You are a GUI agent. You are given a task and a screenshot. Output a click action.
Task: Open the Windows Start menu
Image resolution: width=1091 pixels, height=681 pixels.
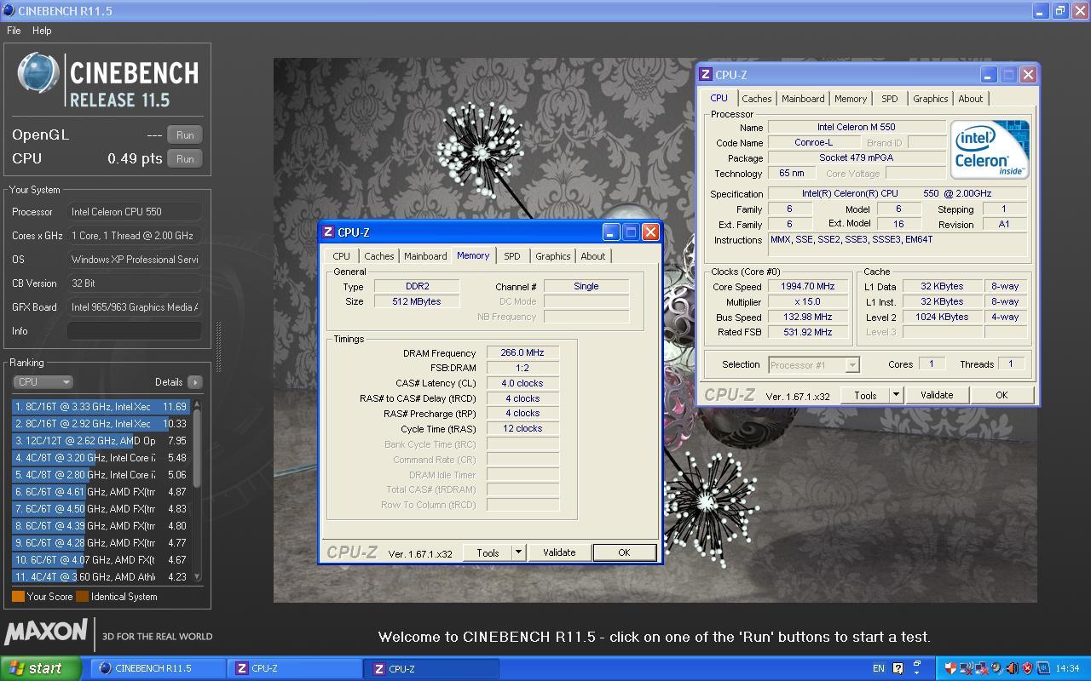tap(41, 668)
